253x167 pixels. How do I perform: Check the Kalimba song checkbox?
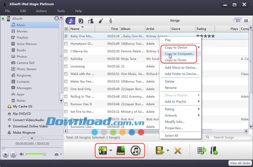click(66, 59)
